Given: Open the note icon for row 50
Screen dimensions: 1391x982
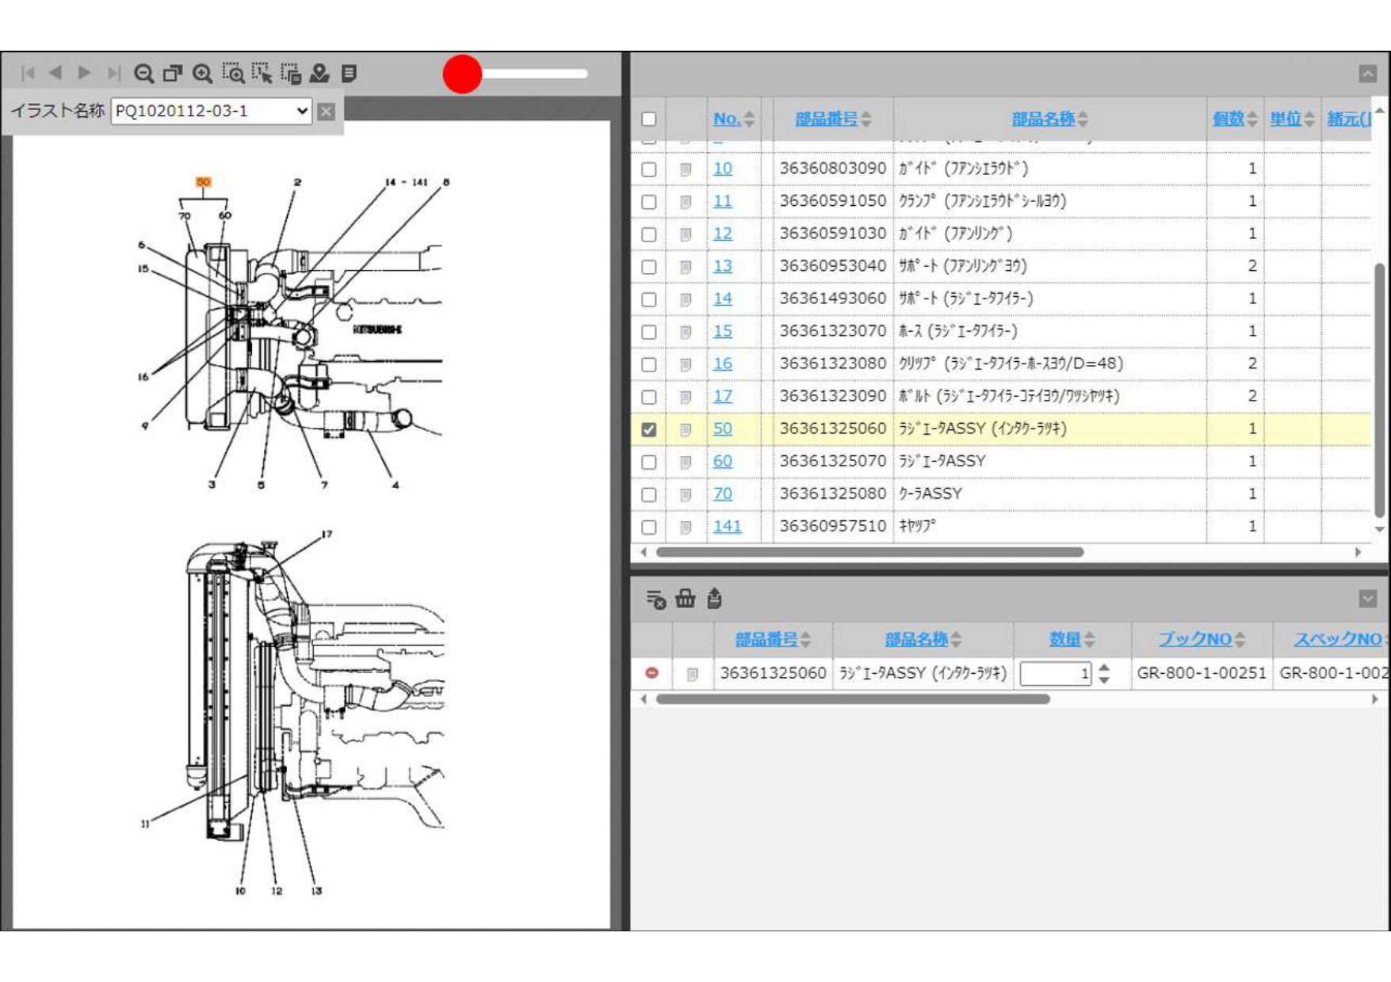Looking at the screenshot, I should pyautogui.click(x=686, y=429).
